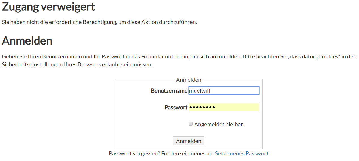Focus the Passwort input field
Image resolution: width=359 pixels, height=161 pixels.
coord(224,107)
